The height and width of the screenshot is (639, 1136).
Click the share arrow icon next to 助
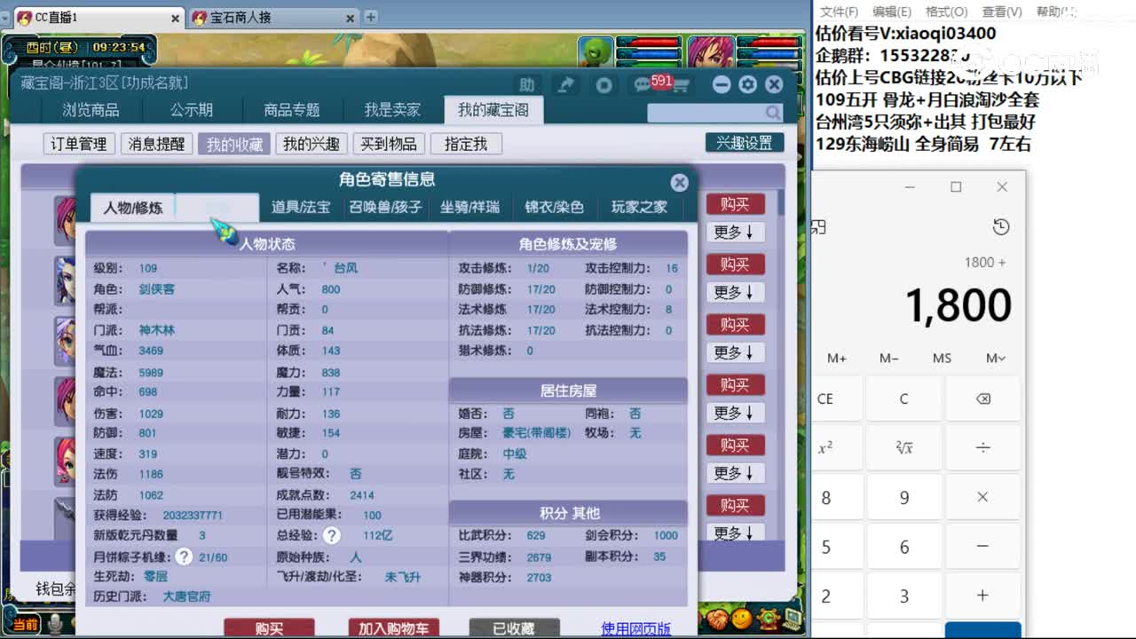coord(565,84)
